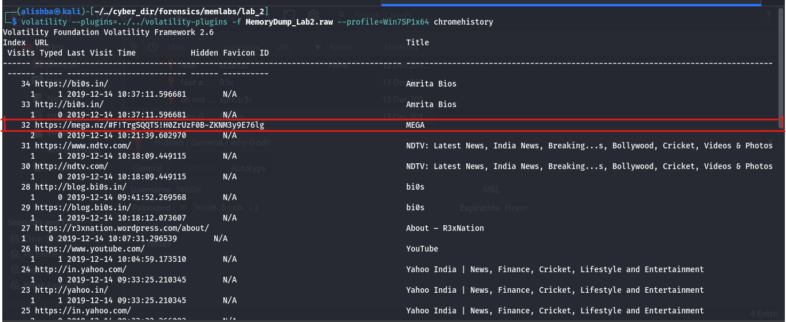Click the Volatility Framework 2.6 banner line
Screen dimensions: 786x322
[x=108, y=32]
